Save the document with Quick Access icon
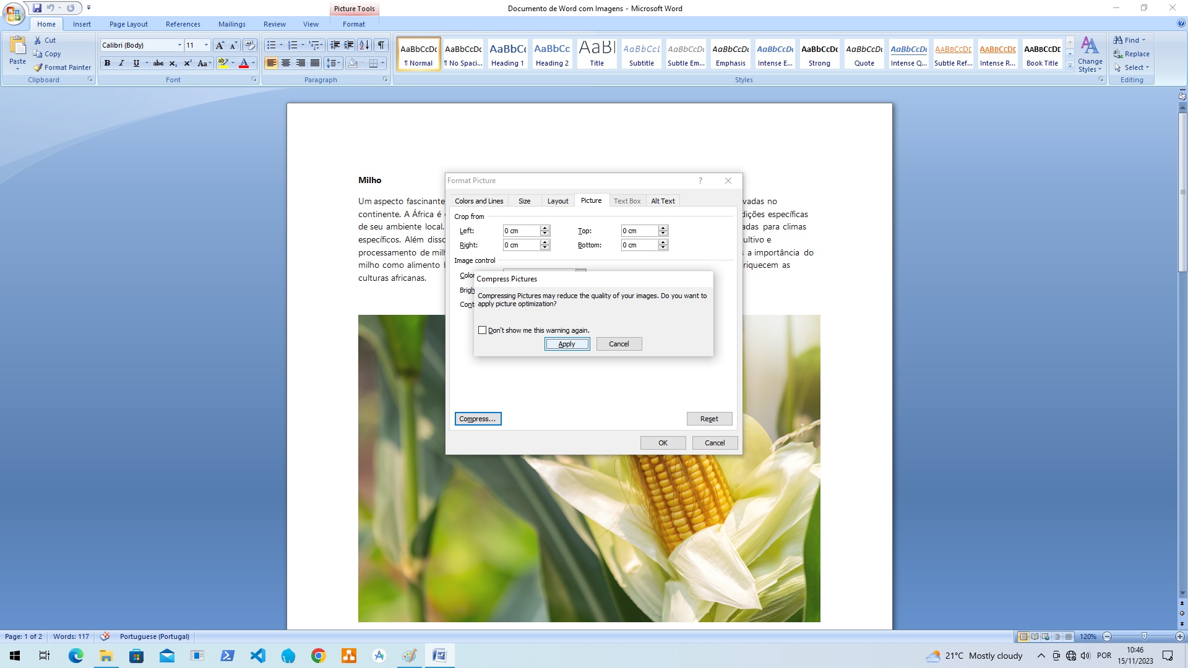 pos(37,8)
